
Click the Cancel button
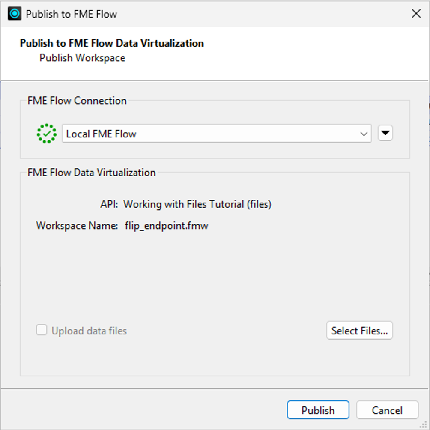(387, 410)
